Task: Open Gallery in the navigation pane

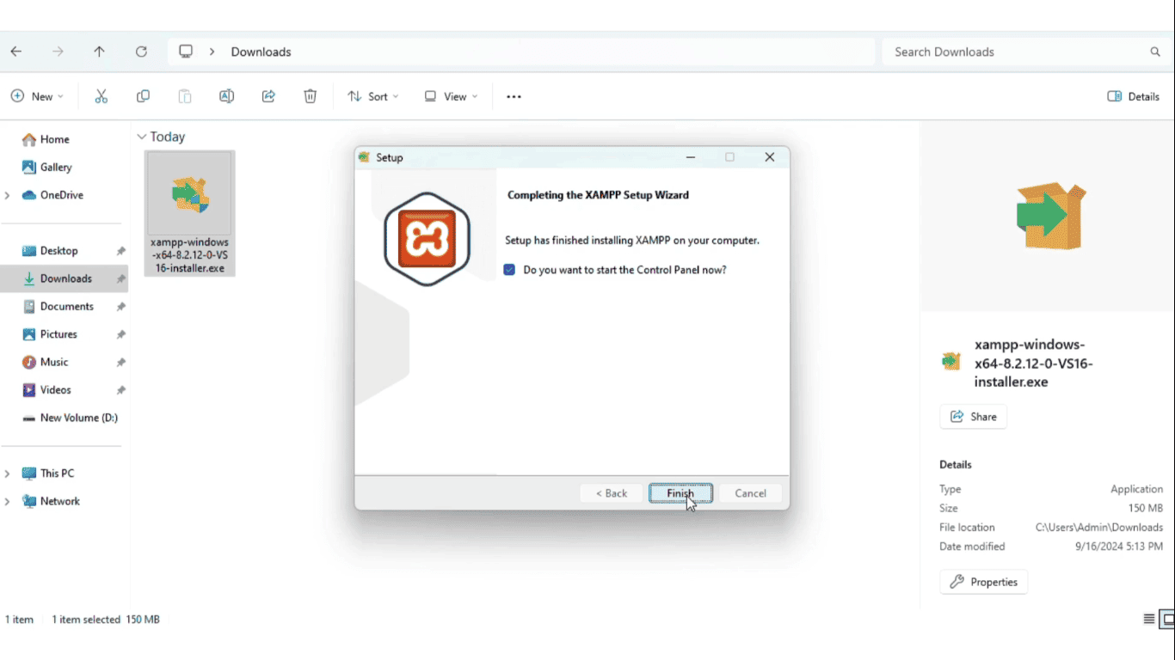Action: click(56, 167)
